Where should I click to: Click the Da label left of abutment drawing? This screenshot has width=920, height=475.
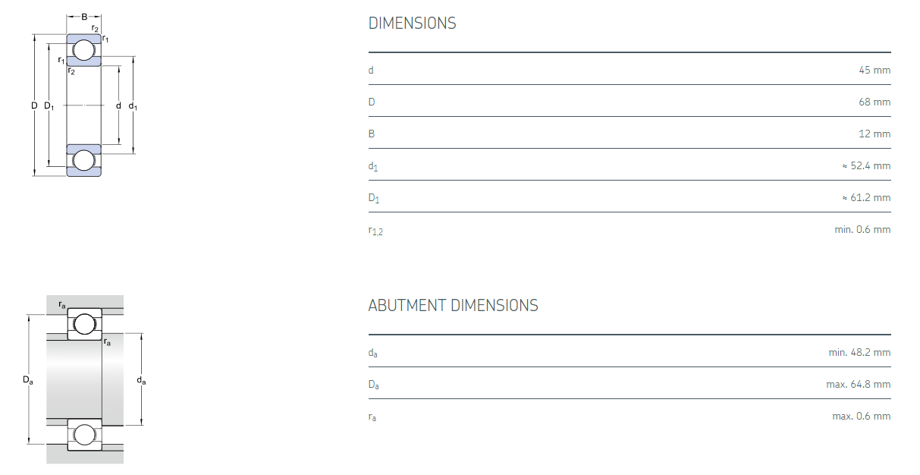27,379
